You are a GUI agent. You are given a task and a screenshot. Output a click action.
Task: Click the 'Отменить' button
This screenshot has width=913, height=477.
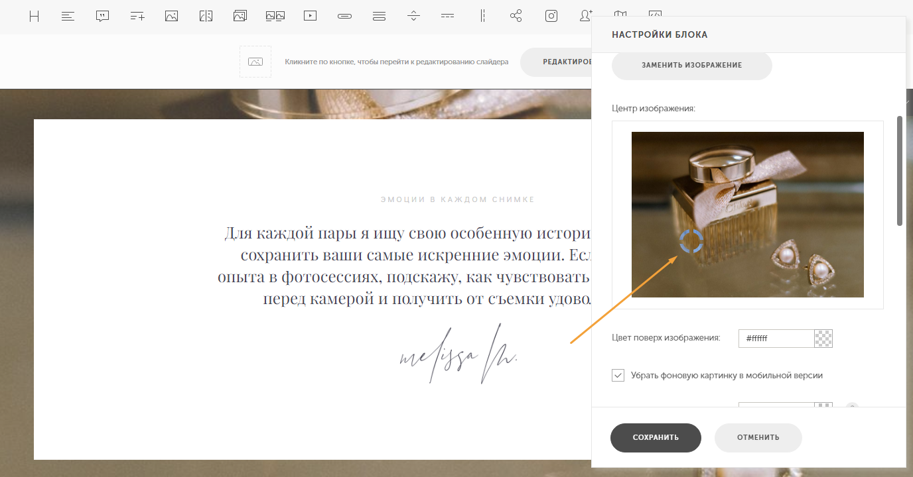pos(758,438)
